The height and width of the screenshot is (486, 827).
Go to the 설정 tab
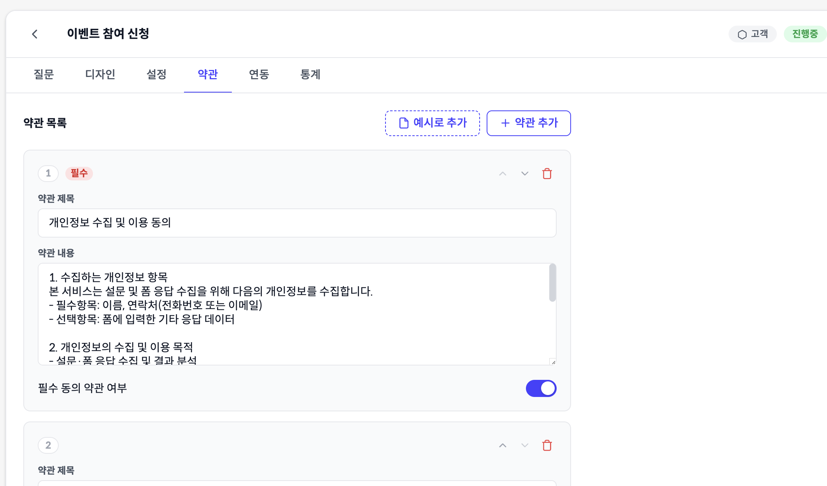(156, 74)
